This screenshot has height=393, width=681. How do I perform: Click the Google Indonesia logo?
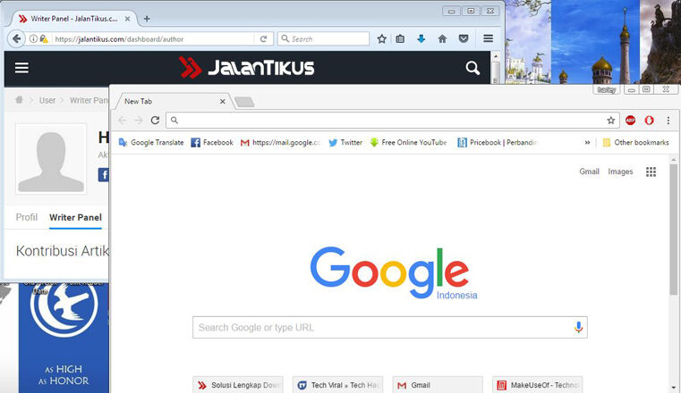pos(393,273)
